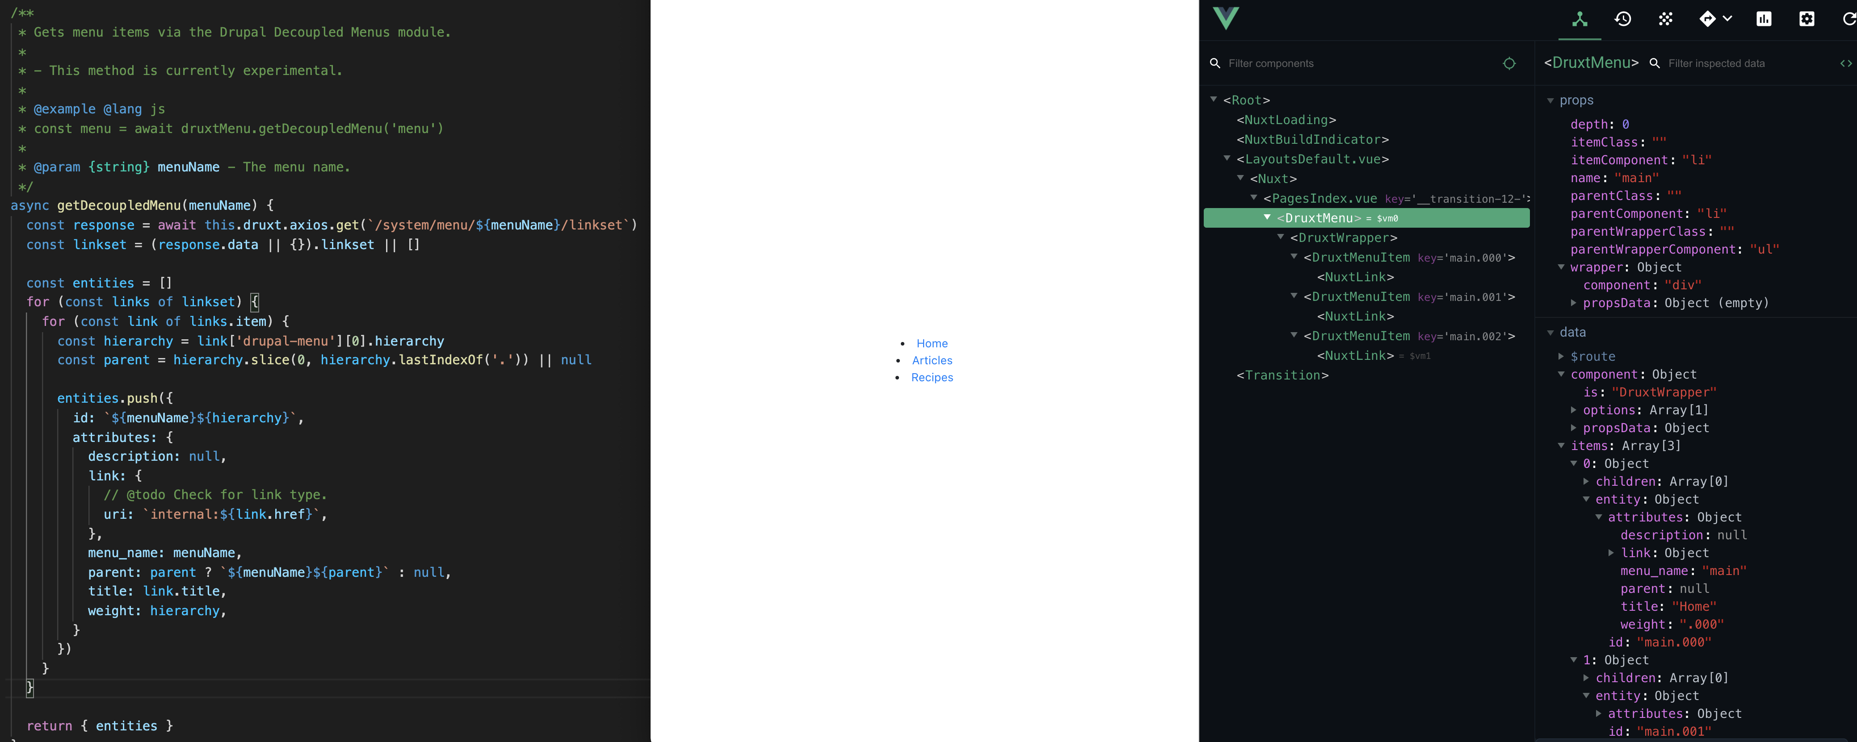Open the Vuex history tab icon

tap(1623, 20)
